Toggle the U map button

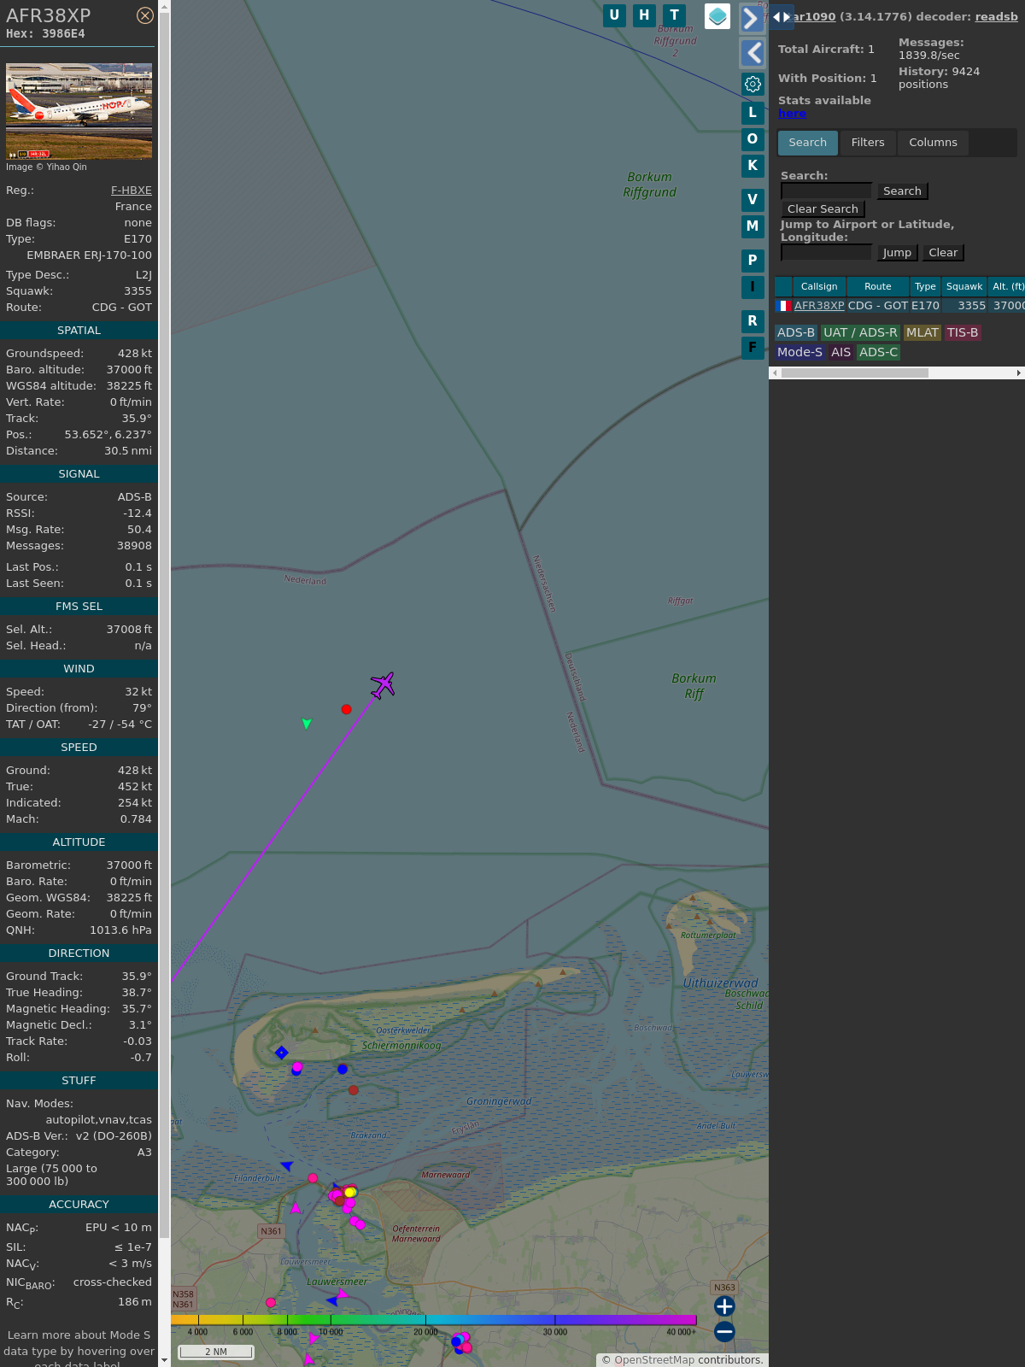(614, 15)
